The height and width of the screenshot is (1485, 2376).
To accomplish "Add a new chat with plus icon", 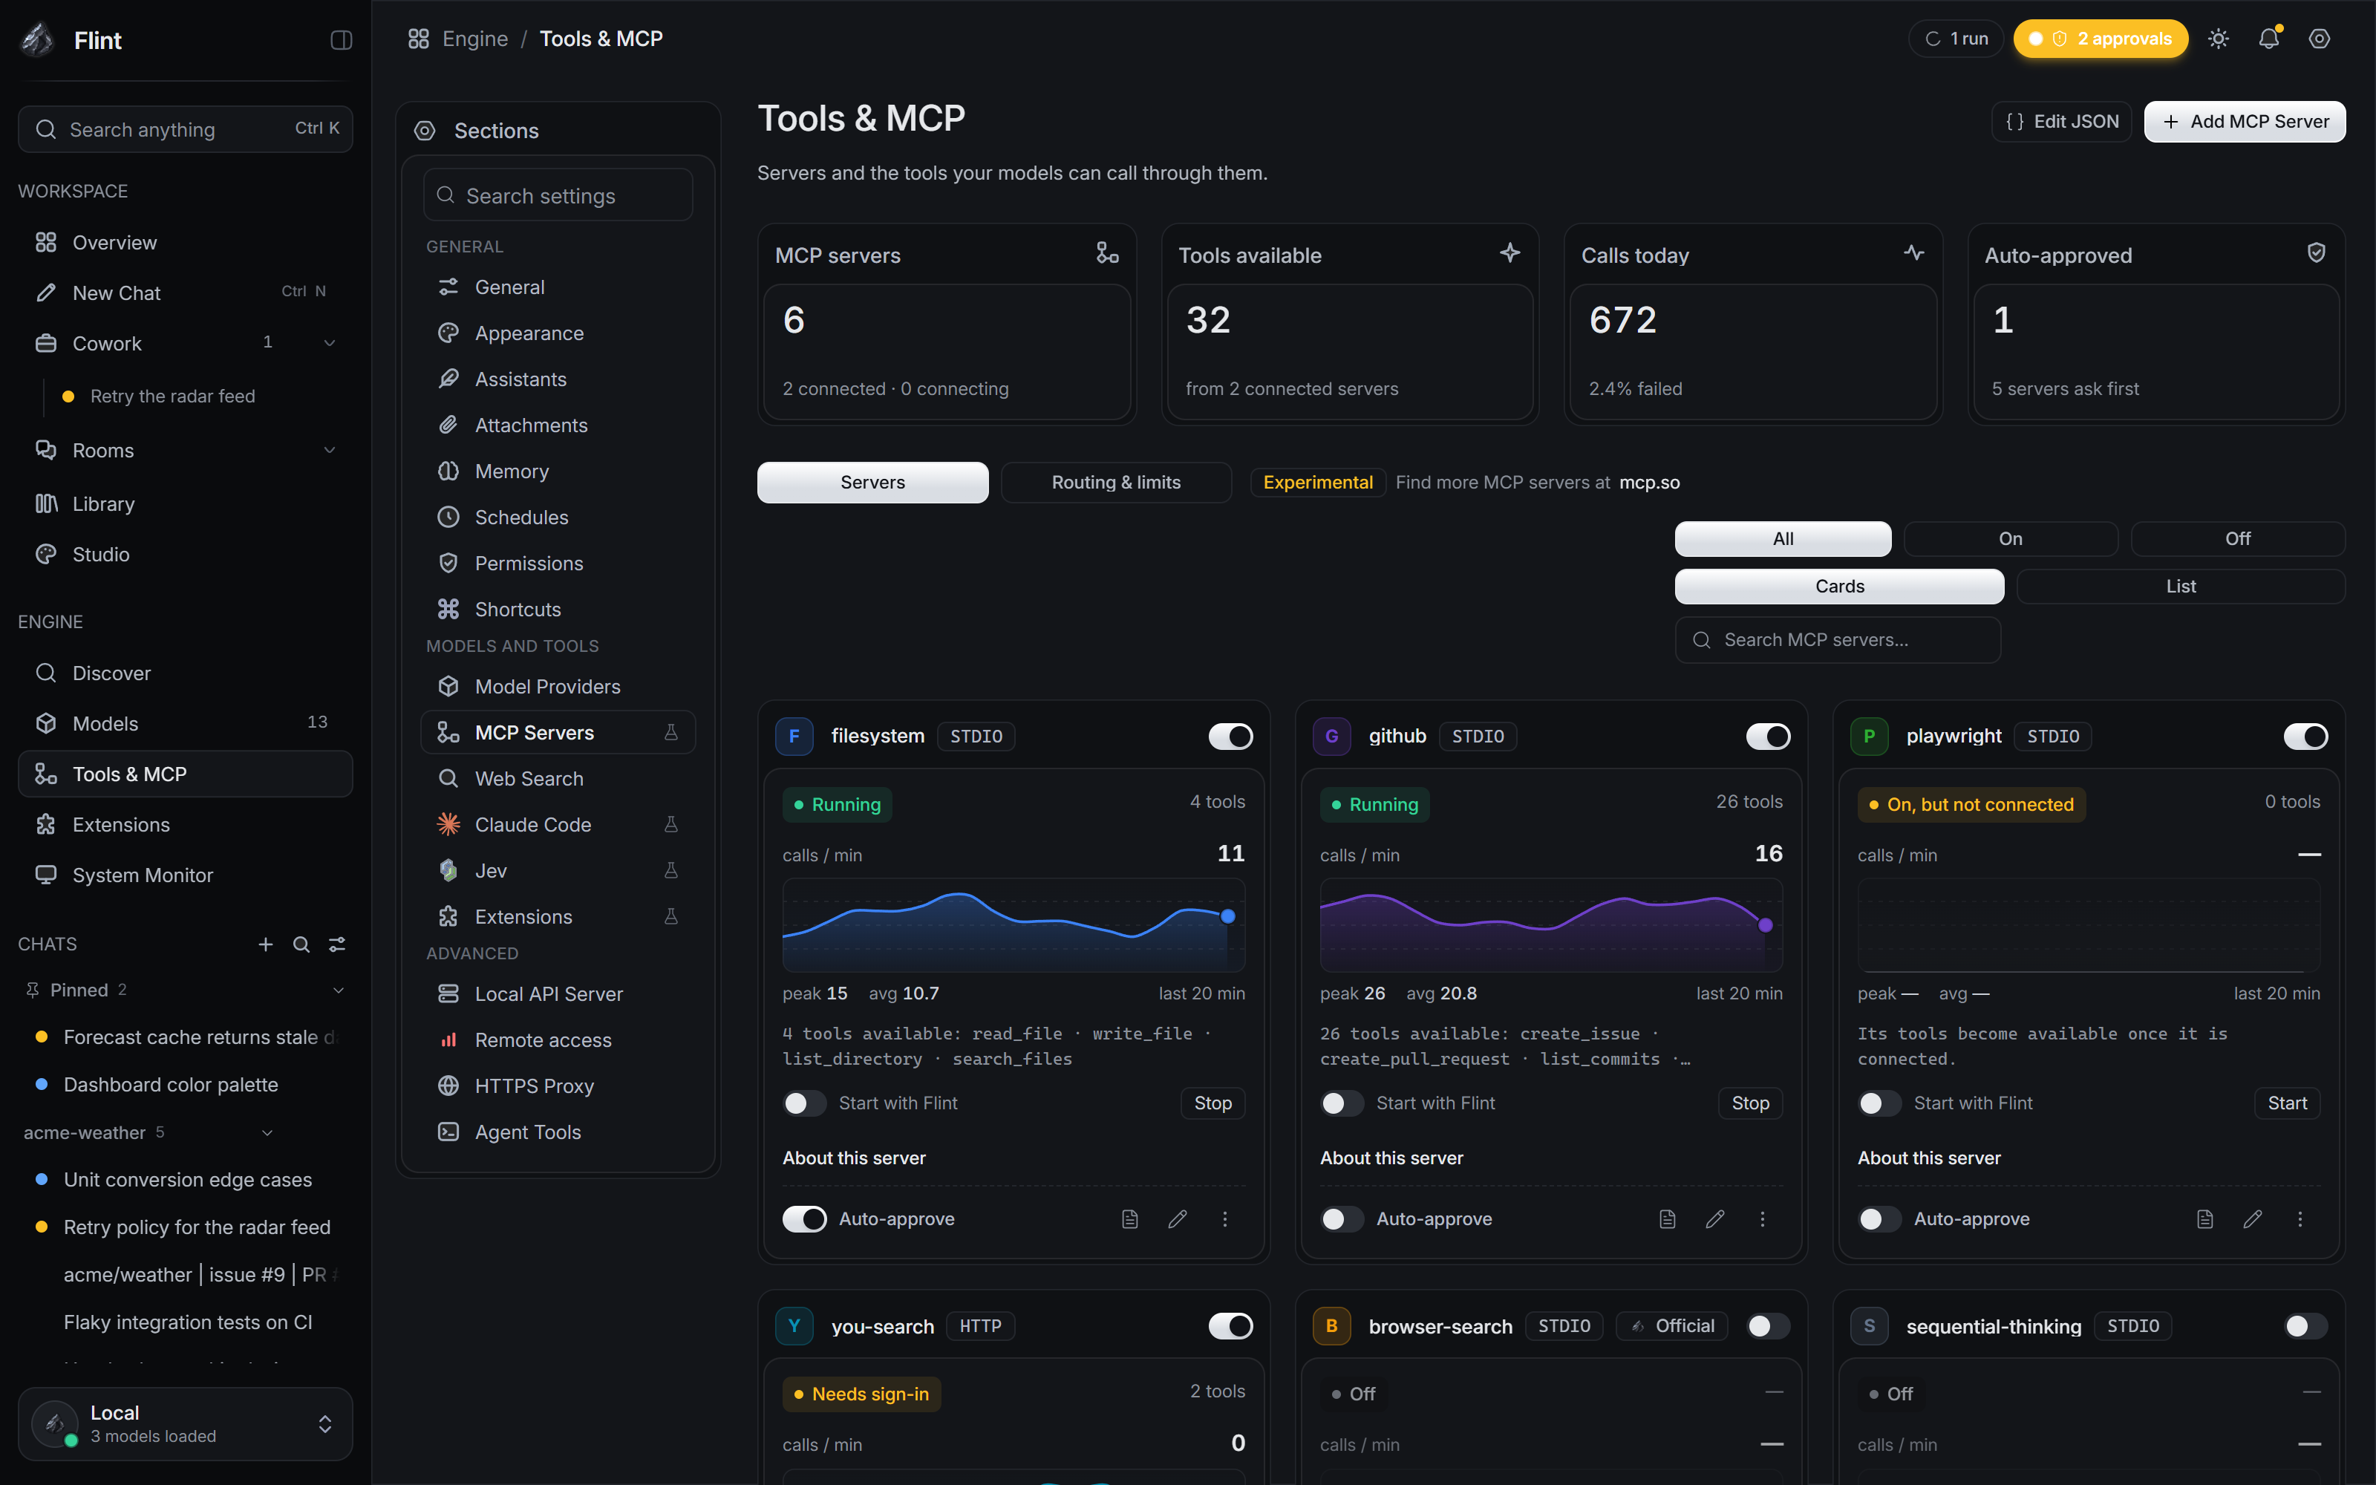I will [x=265, y=944].
